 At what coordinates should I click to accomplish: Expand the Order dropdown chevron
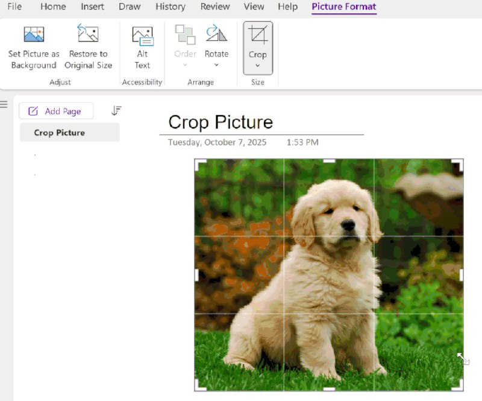[x=185, y=65]
